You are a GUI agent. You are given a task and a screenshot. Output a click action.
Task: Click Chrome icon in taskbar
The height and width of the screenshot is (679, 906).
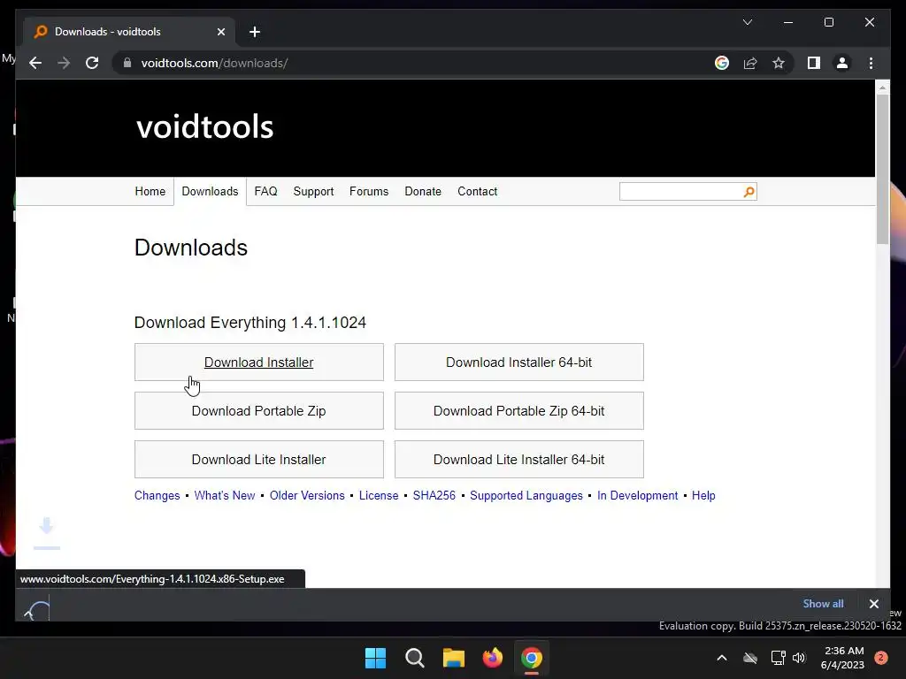pyautogui.click(x=532, y=658)
